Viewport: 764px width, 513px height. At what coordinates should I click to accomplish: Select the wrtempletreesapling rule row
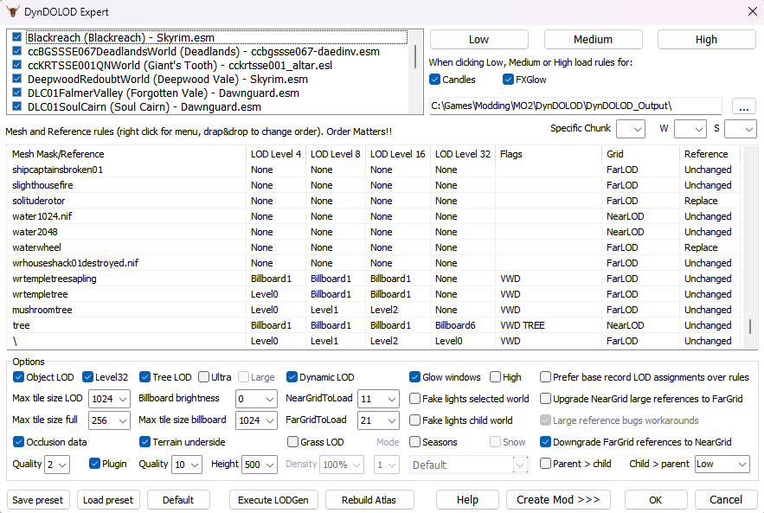(374, 279)
